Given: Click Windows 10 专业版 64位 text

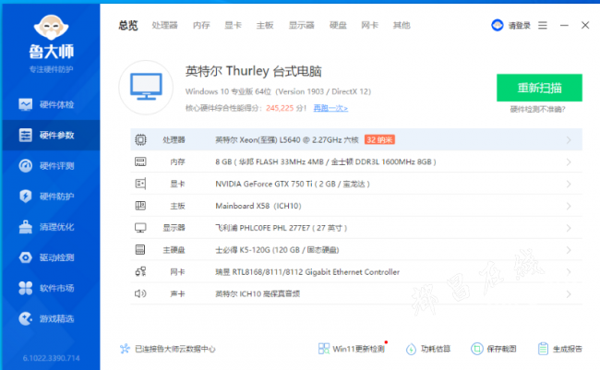Looking at the screenshot, I should coord(228,91).
